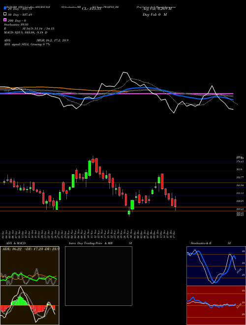Click the ADX MGR values text

click(52, 40)
